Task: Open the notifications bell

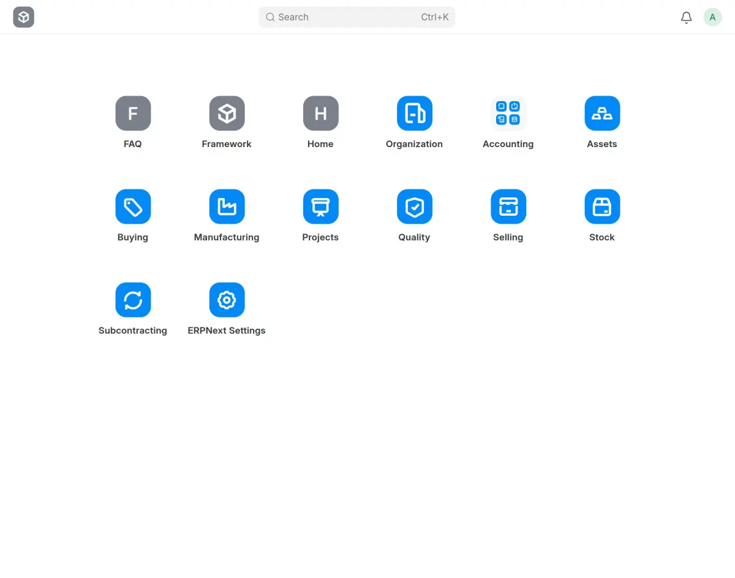Action: point(686,17)
